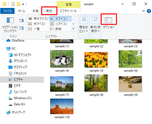Select 大アイコン layout
The height and width of the screenshot is (124, 152).
[60, 19]
